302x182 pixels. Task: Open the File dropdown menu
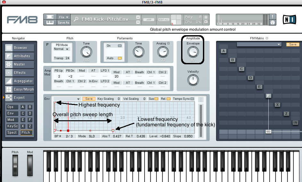point(63,17)
